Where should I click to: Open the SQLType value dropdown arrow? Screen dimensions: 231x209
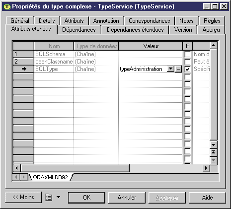tap(170, 69)
